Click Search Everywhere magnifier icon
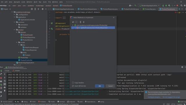Viewport: 186px width, 105px height. [181, 6]
